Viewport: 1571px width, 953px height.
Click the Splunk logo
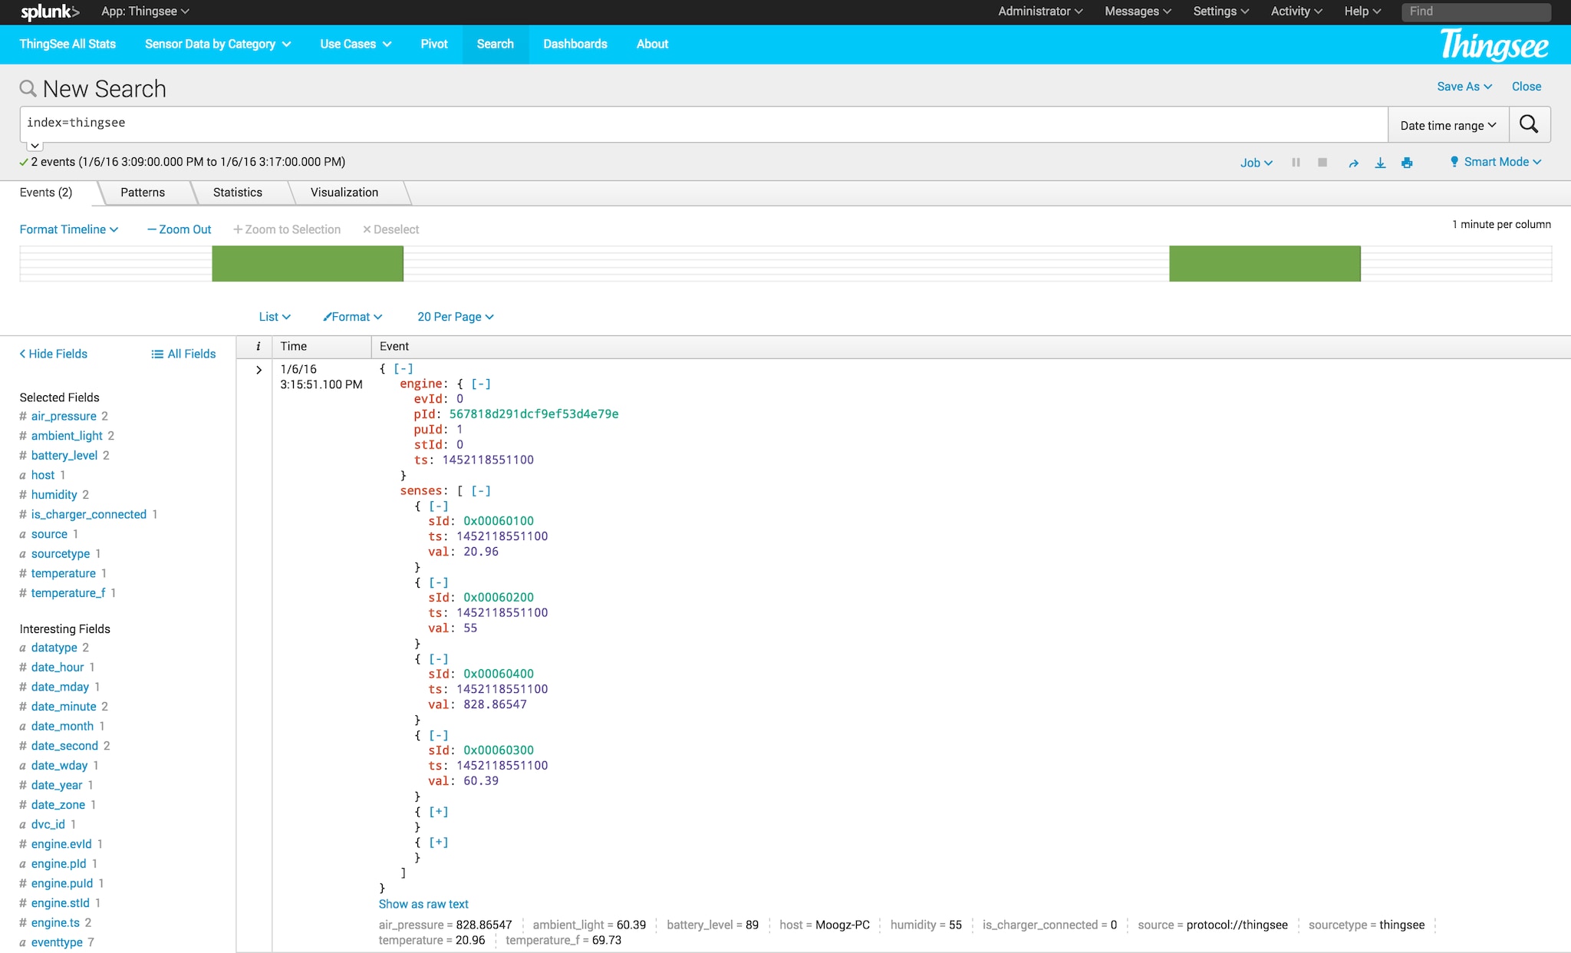50,12
